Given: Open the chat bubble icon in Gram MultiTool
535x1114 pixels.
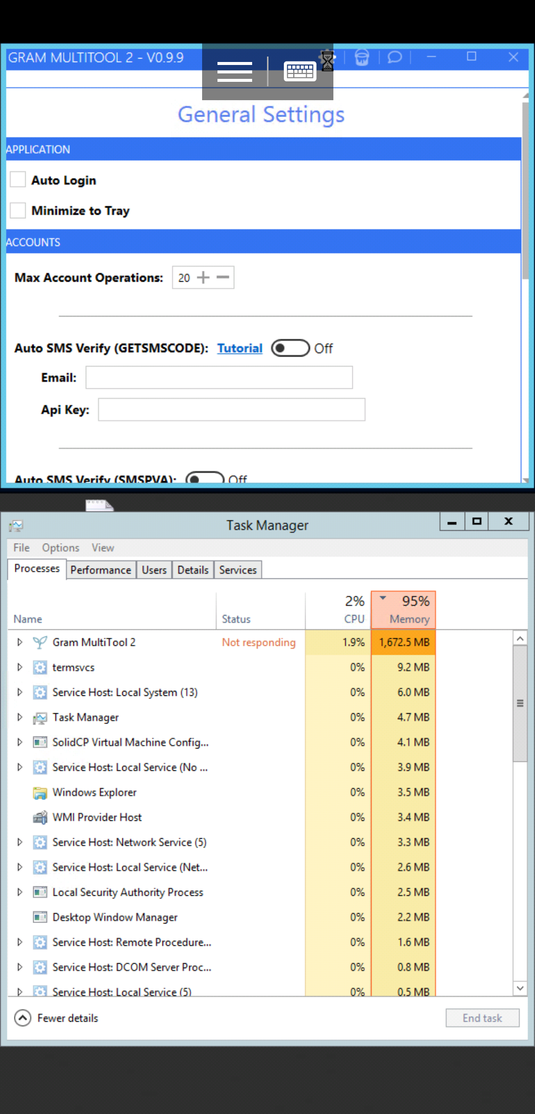Looking at the screenshot, I should point(395,57).
